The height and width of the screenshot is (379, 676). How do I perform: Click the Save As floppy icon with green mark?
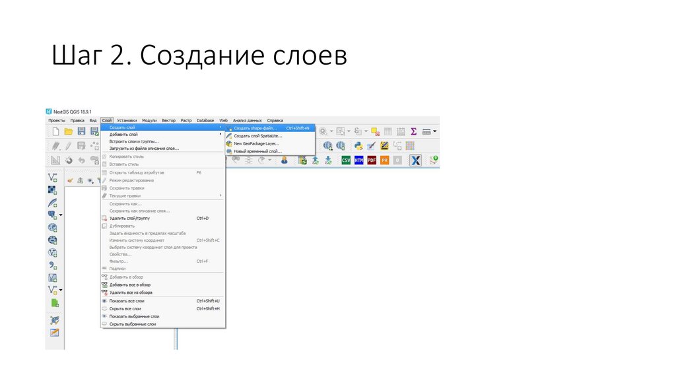pyautogui.click(x=94, y=131)
